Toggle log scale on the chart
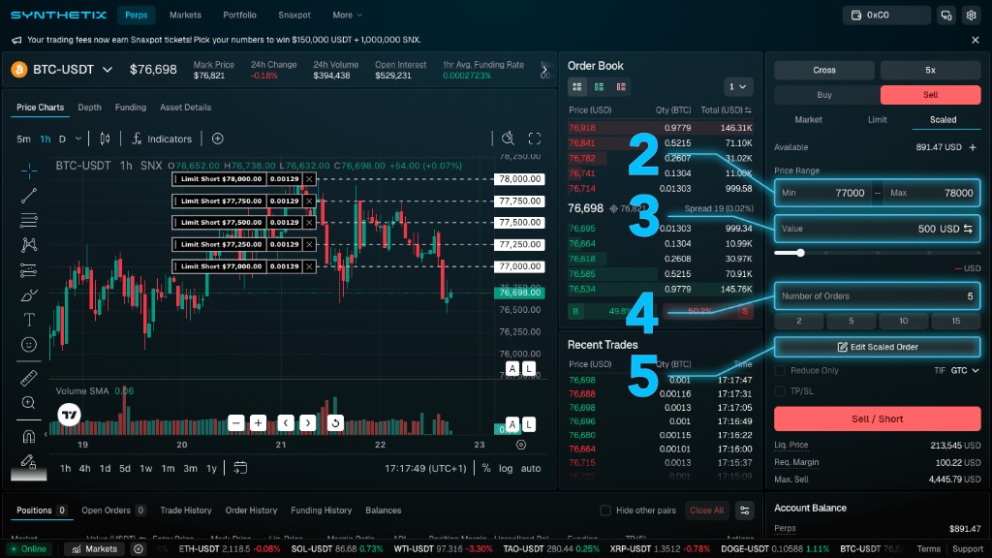The width and height of the screenshot is (992, 558). tap(506, 468)
